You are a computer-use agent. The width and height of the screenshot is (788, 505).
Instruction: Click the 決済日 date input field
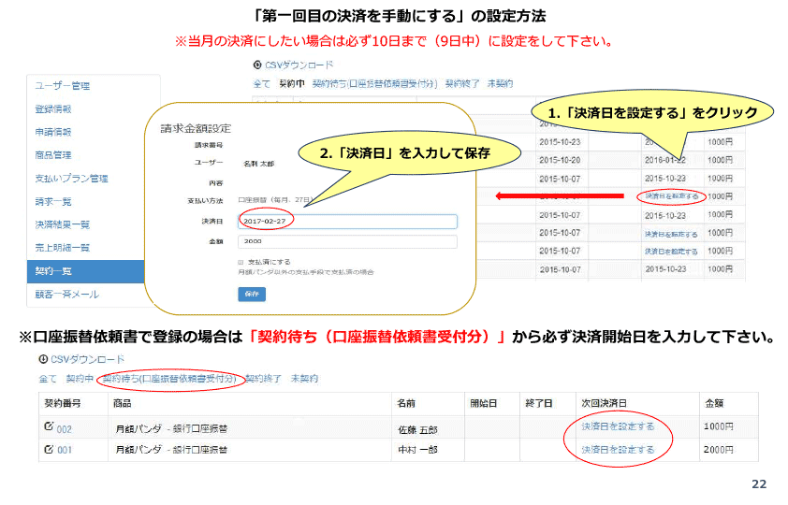coord(346,222)
